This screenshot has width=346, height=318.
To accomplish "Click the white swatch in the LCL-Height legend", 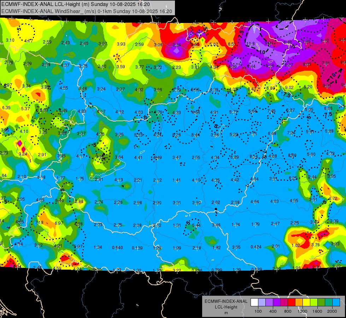I will [254, 302].
